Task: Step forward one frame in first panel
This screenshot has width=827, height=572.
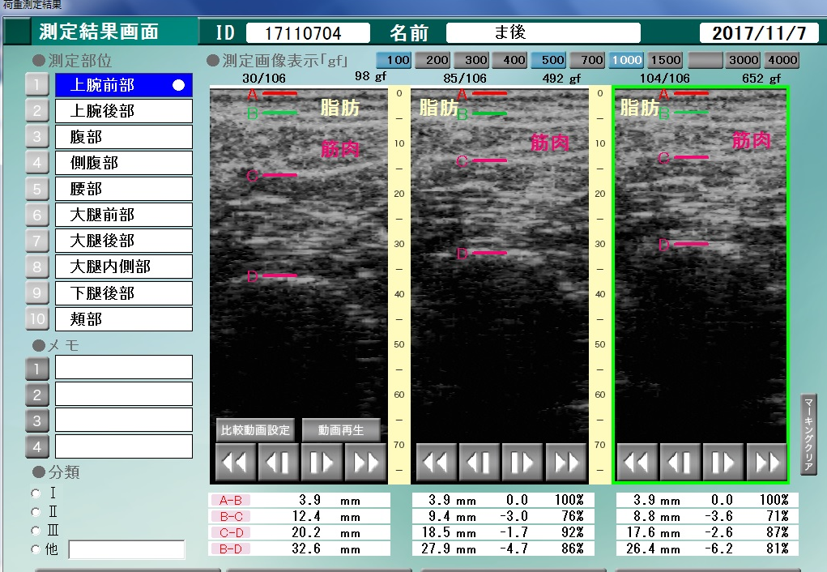Action: pos(322,463)
